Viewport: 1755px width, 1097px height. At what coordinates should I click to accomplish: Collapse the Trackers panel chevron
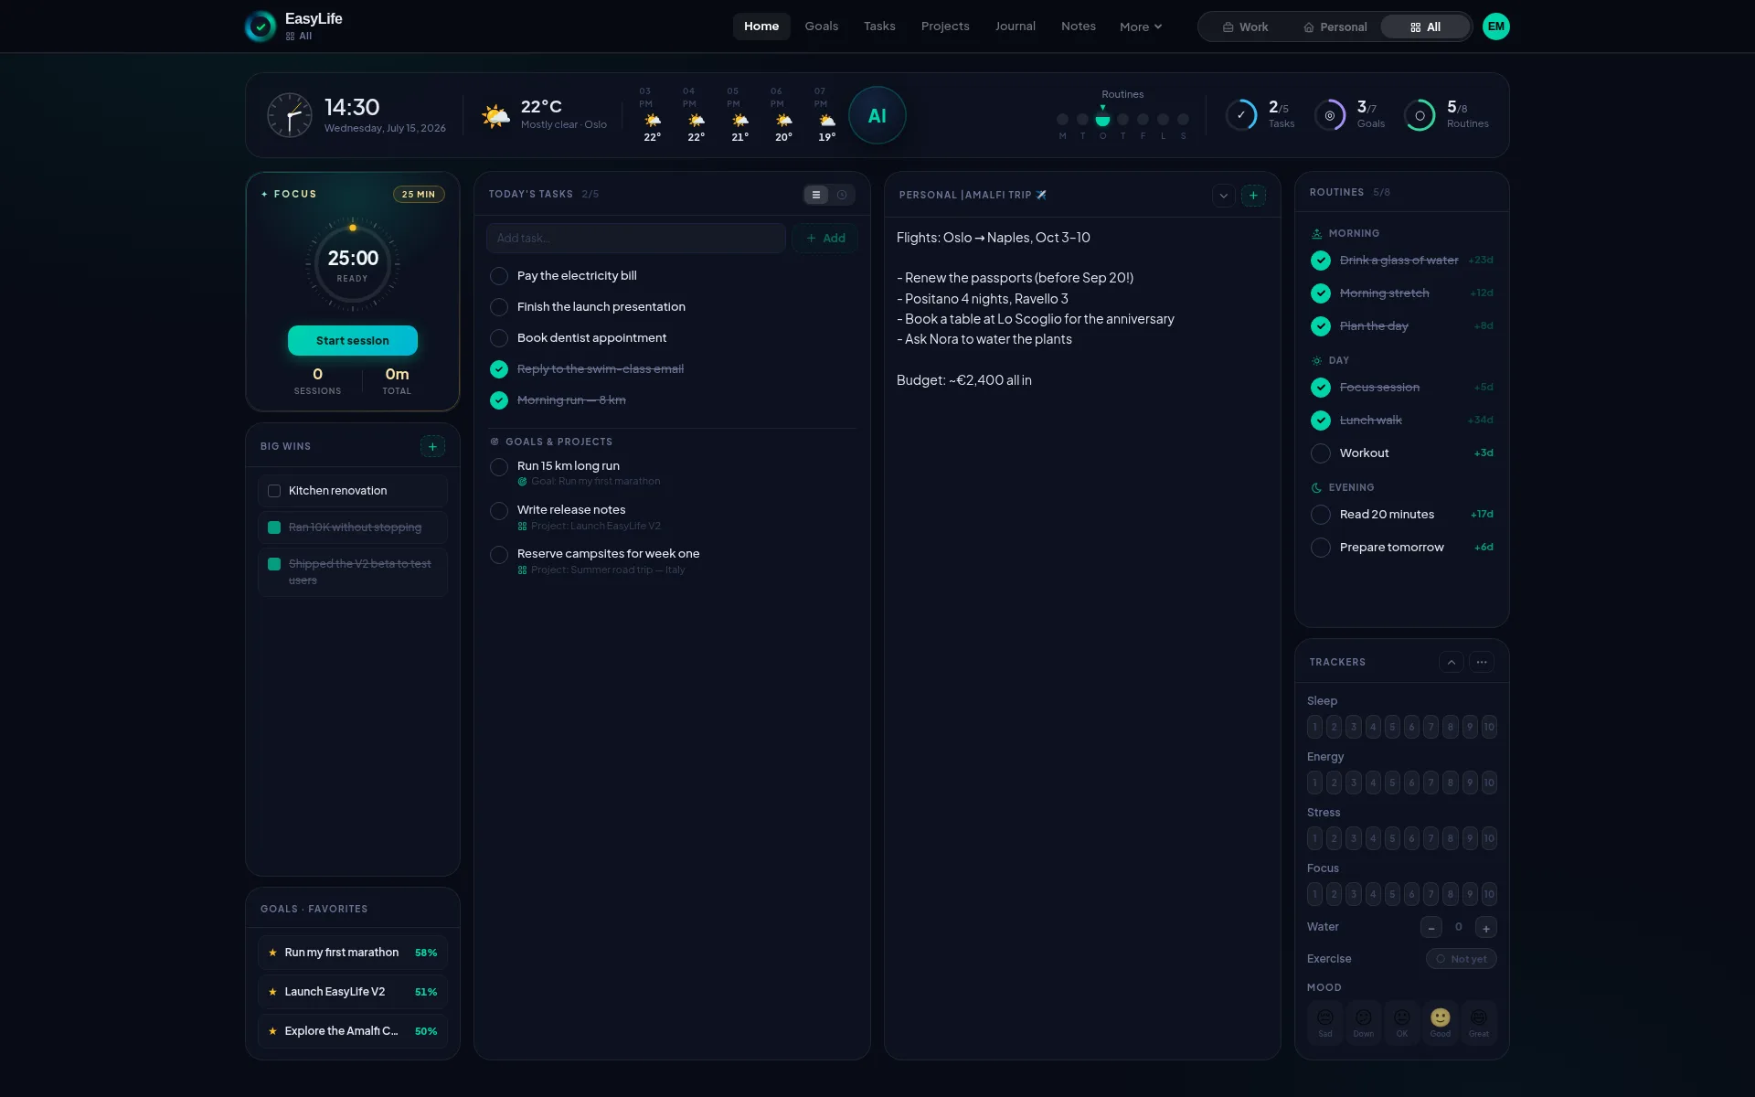pyautogui.click(x=1452, y=662)
